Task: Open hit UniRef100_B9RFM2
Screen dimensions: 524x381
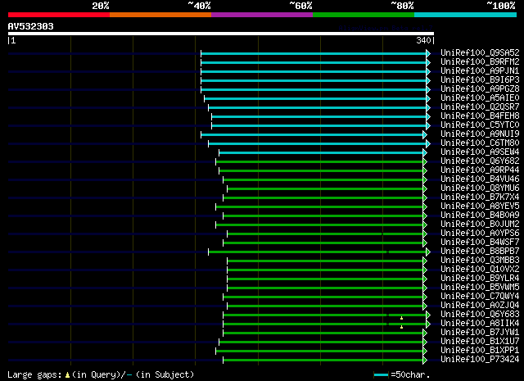Action: tap(480, 62)
